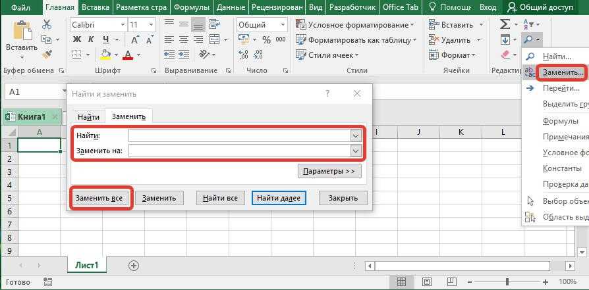Toggle italic formatting (К)
This screenshot has height=290, width=589.
tap(90, 40)
